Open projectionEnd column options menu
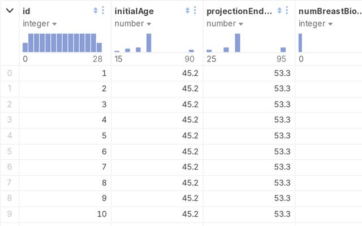The image size is (362, 226). 287,11
